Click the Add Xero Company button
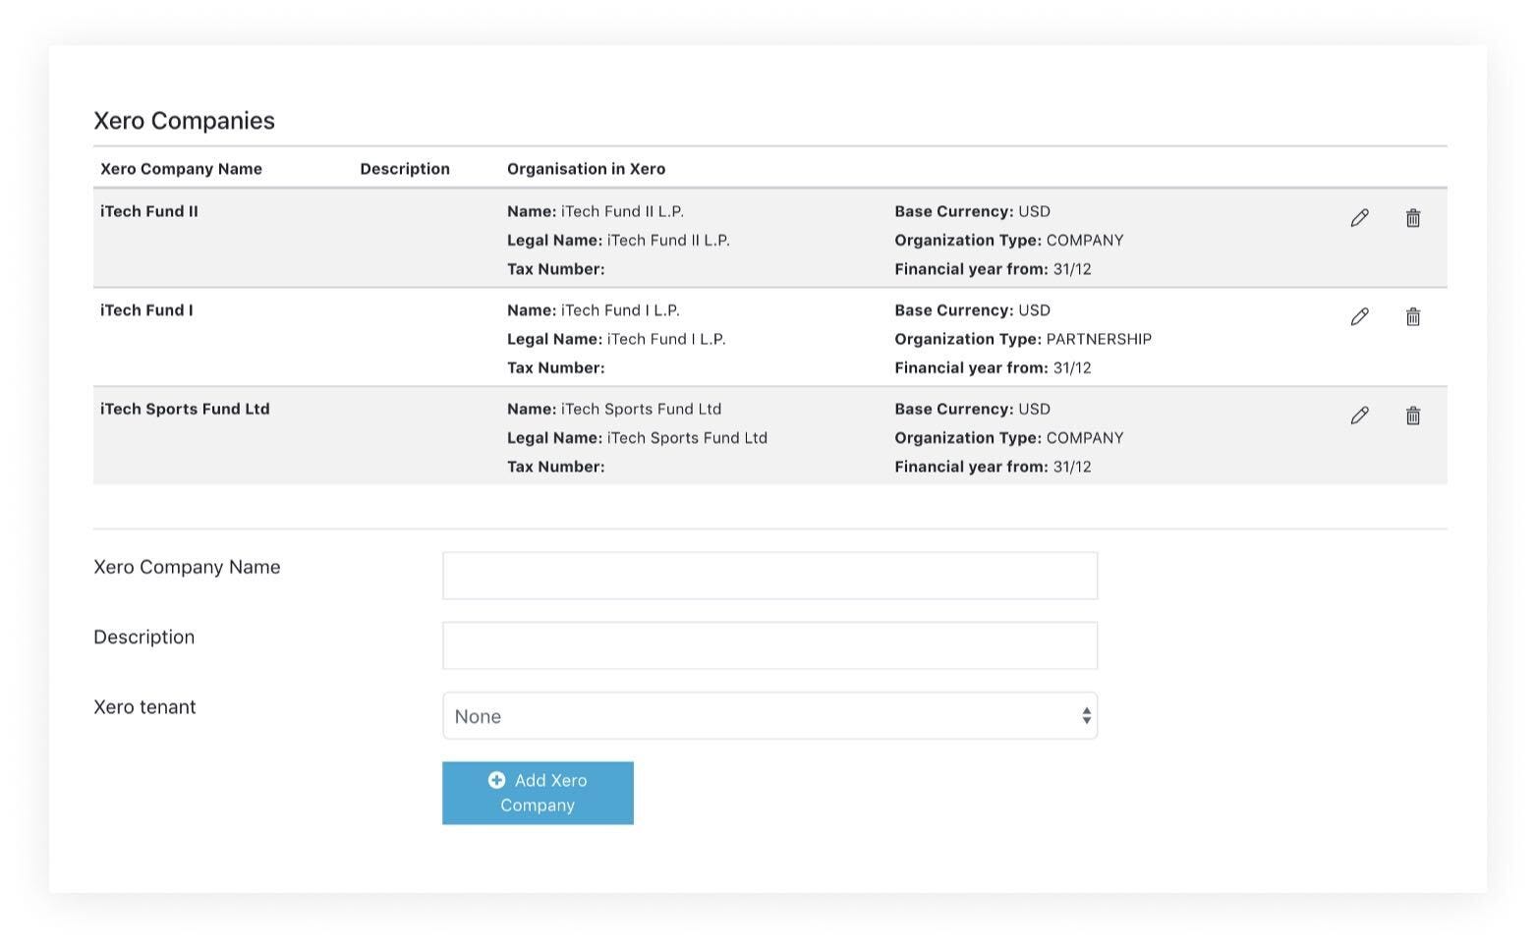The image size is (1536, 946). pyautogui.click(x=538, y=793)
